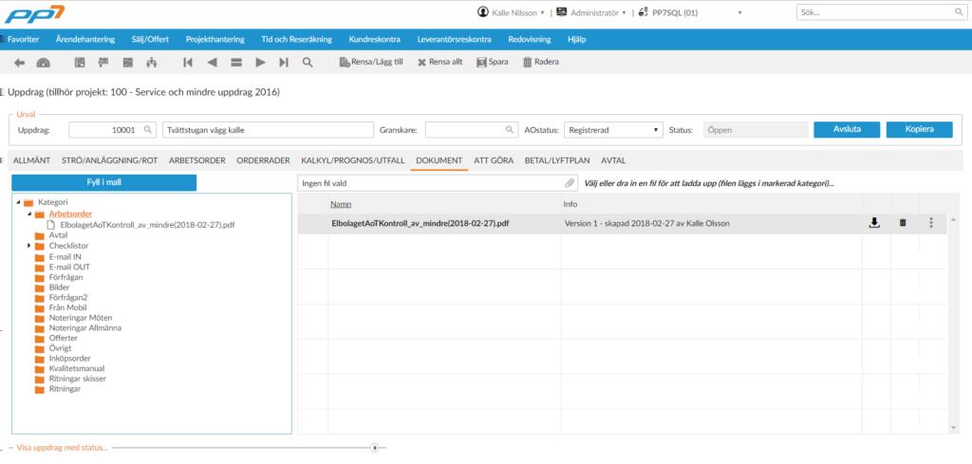Jump to the first record

click(188, 62)
